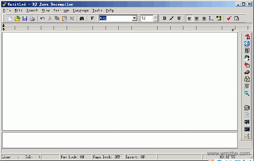
Task: Toggle underline formatting
Action: tap(179, 18)
